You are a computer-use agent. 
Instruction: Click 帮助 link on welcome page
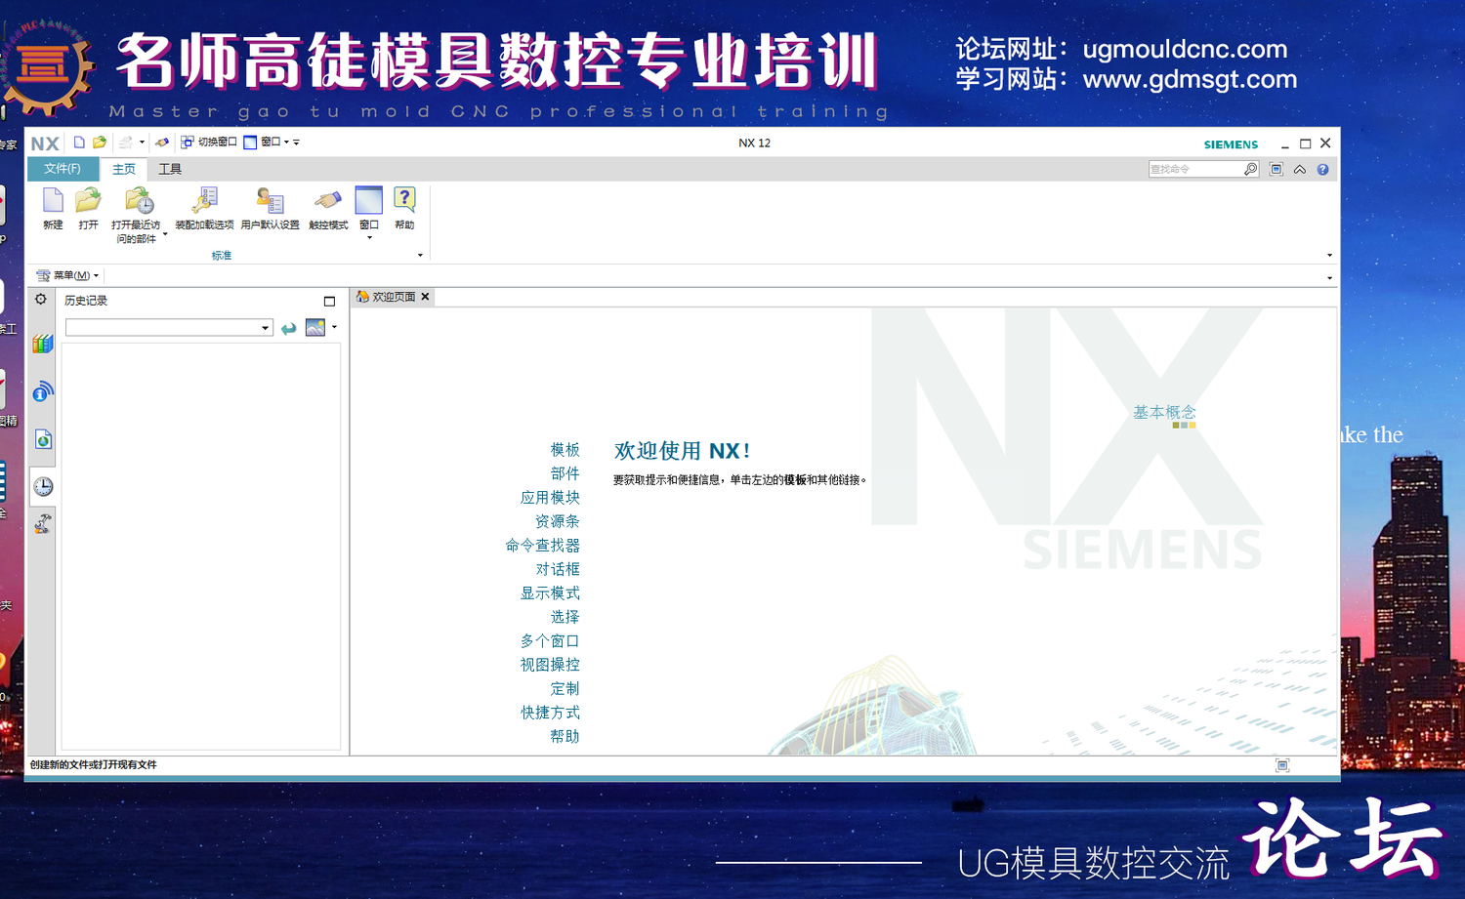[x=565, y=737]
